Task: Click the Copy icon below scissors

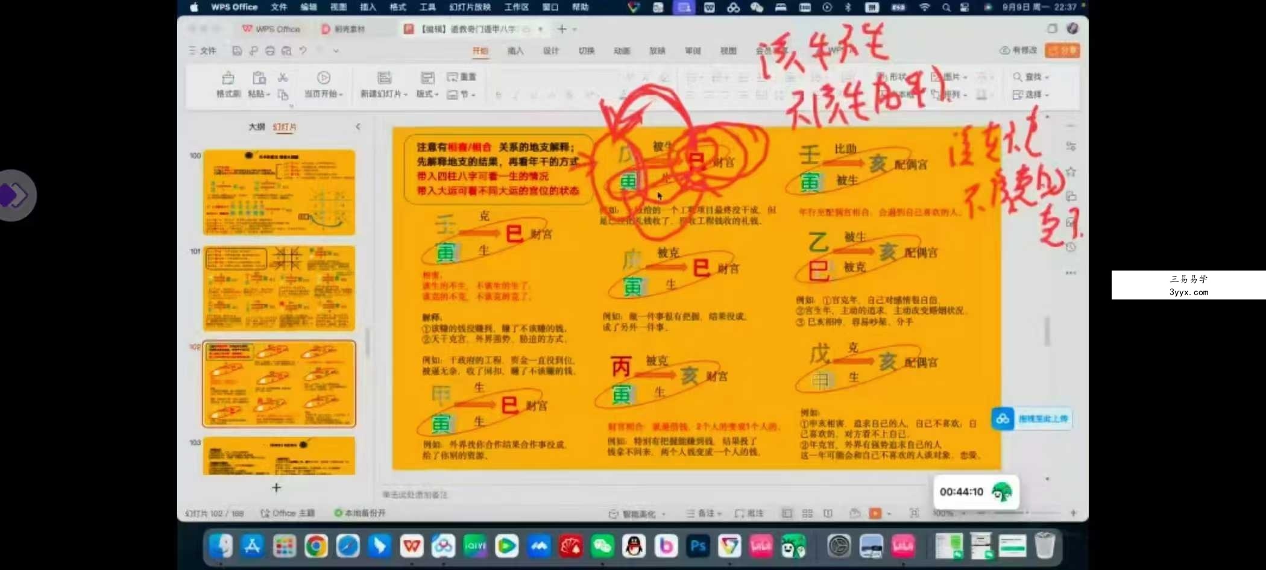Action: click(x=283, y=95)
